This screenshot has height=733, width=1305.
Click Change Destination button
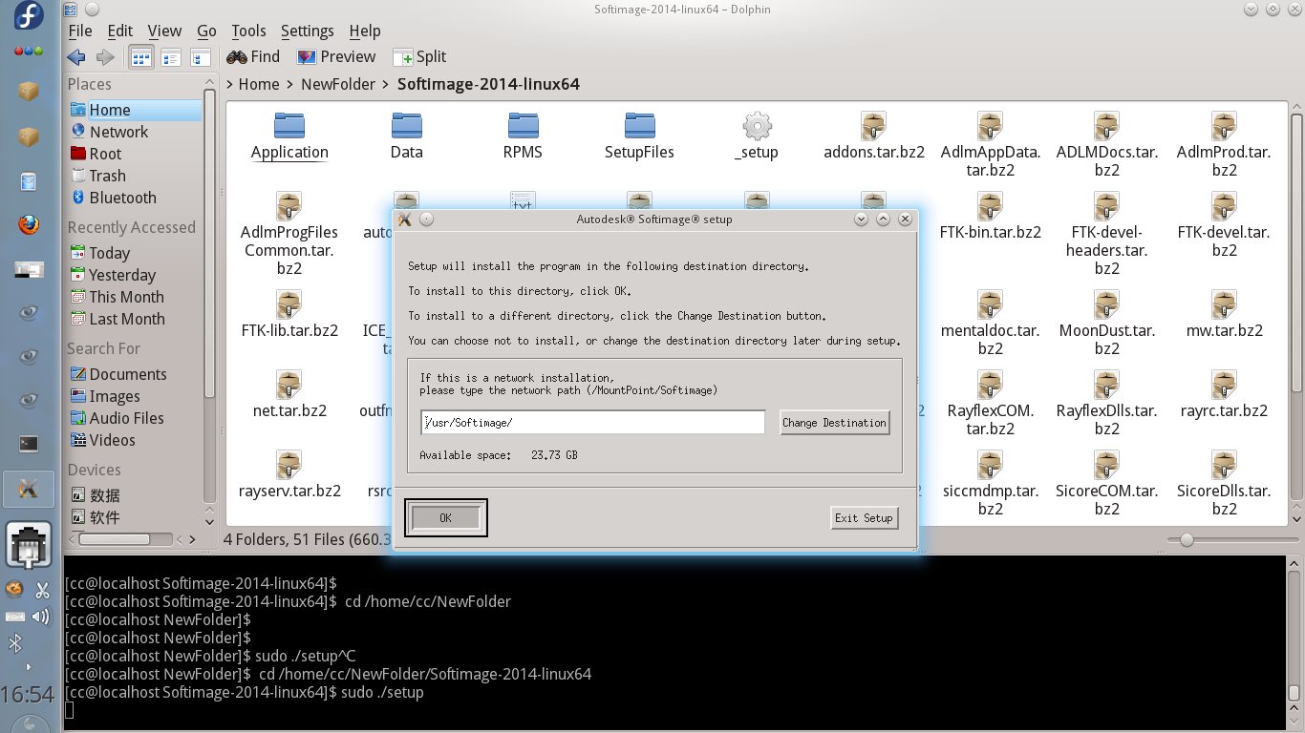point(834,423)
